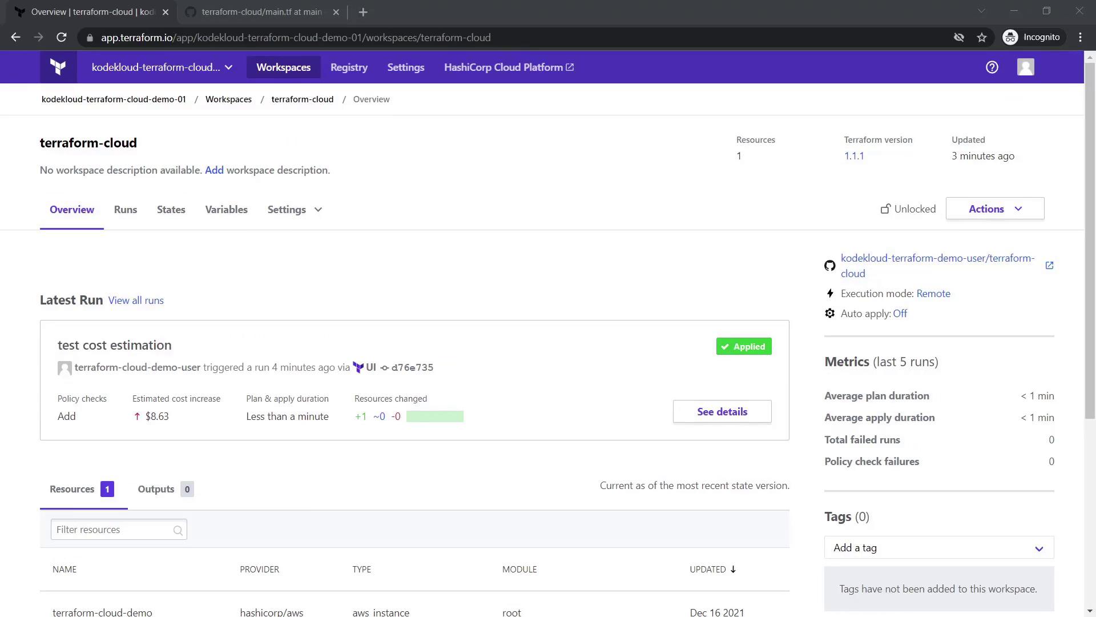The height and width of the screenshot is (617, 1096).
Task: Click the search icon in Filter resources
Action: pyautogui.click(x=178, y=530)
